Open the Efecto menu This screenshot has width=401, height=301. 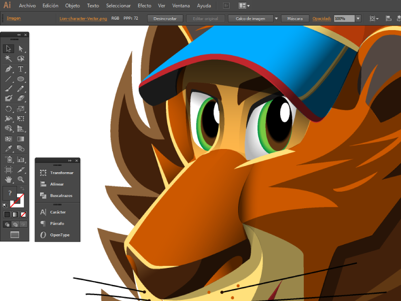[x=144, y=6]
